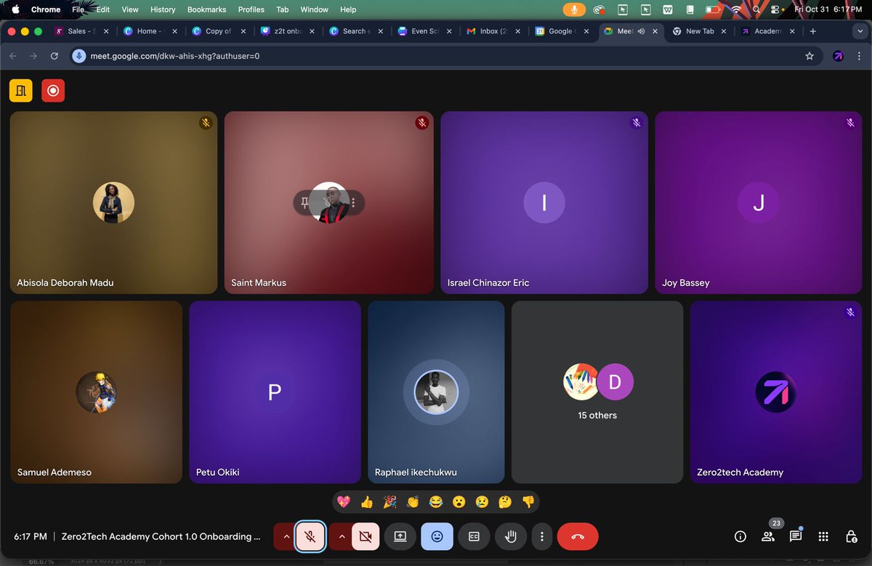Screen dimensions: 872x566
Task: Open more options three-dot menu
Action: click(541, 536)
